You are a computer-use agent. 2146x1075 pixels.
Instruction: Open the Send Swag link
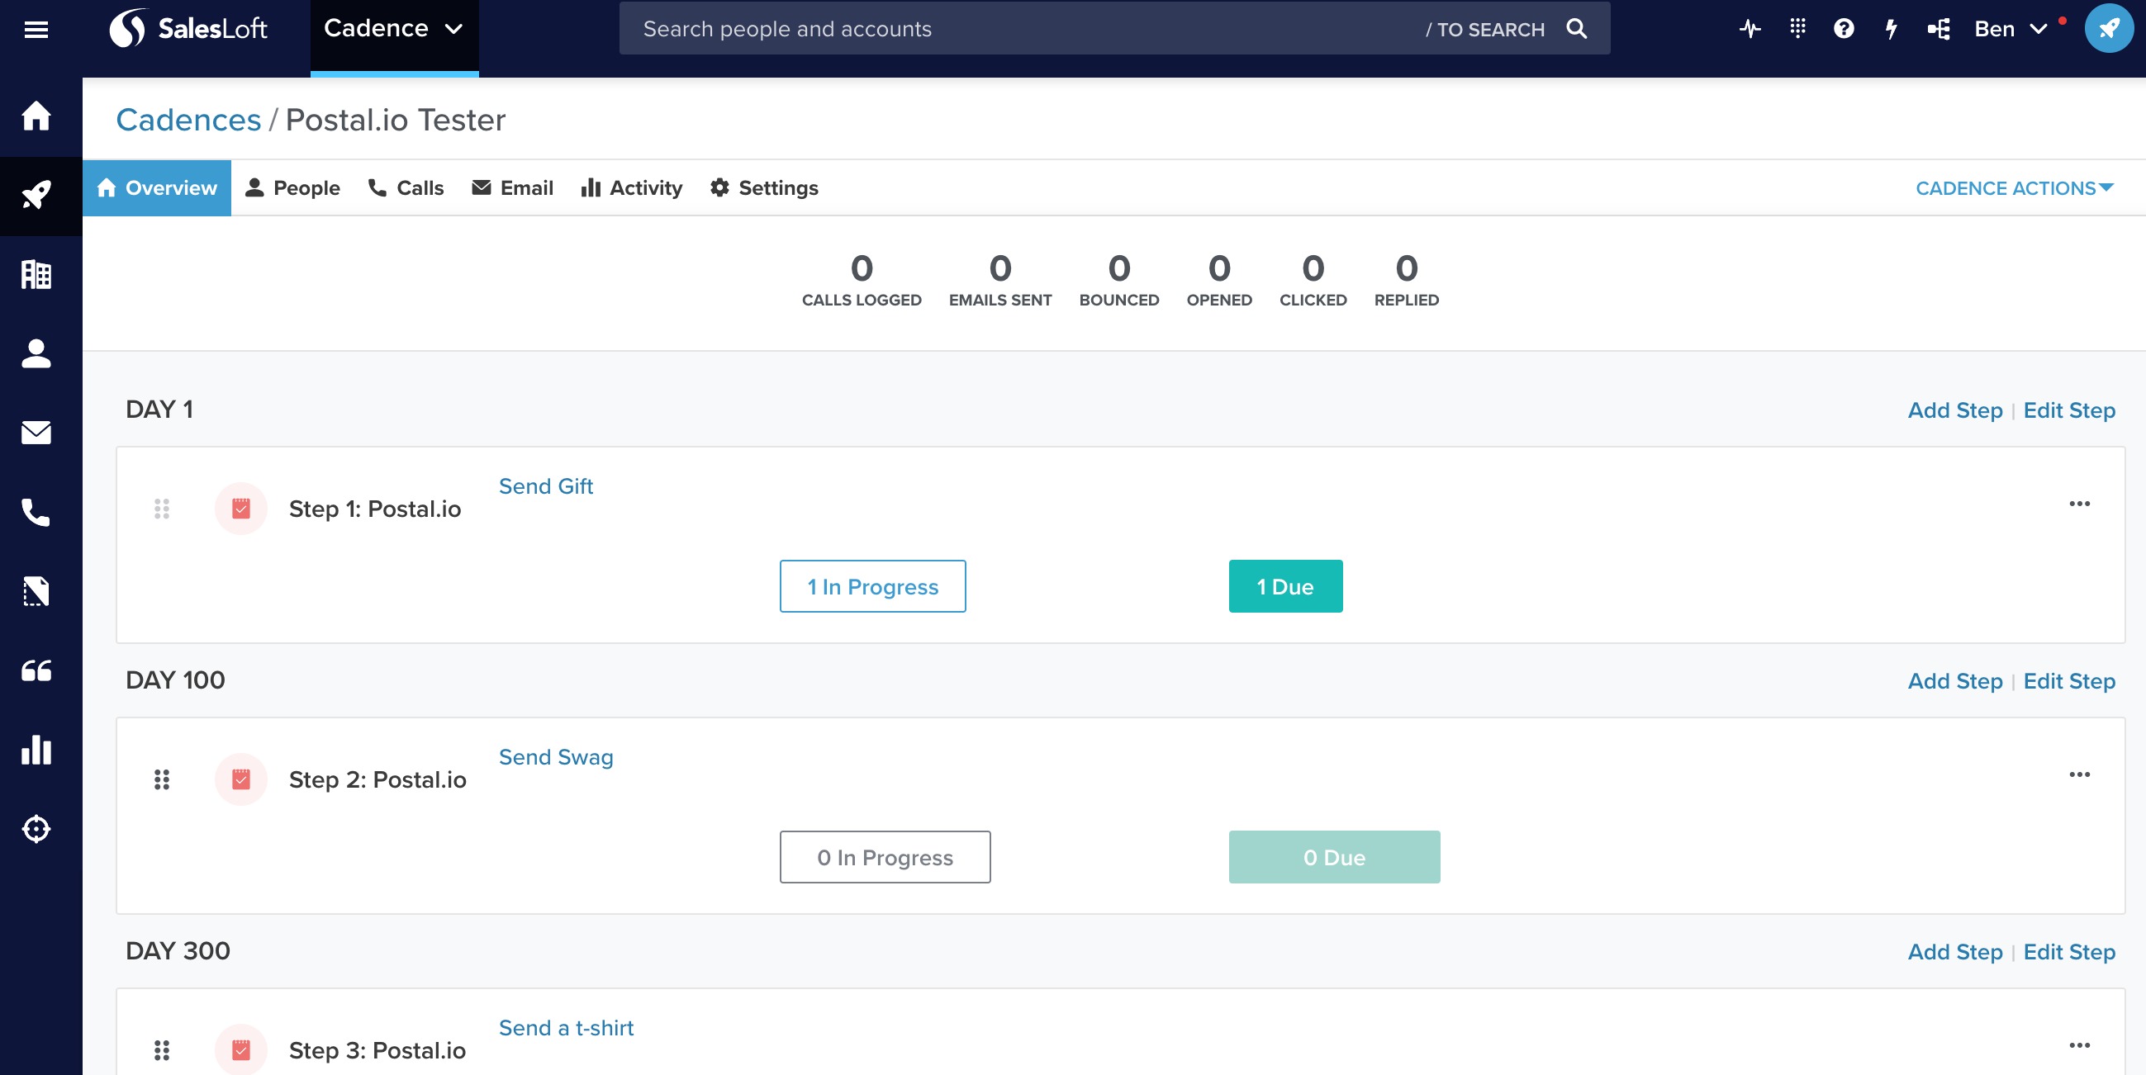556,757
